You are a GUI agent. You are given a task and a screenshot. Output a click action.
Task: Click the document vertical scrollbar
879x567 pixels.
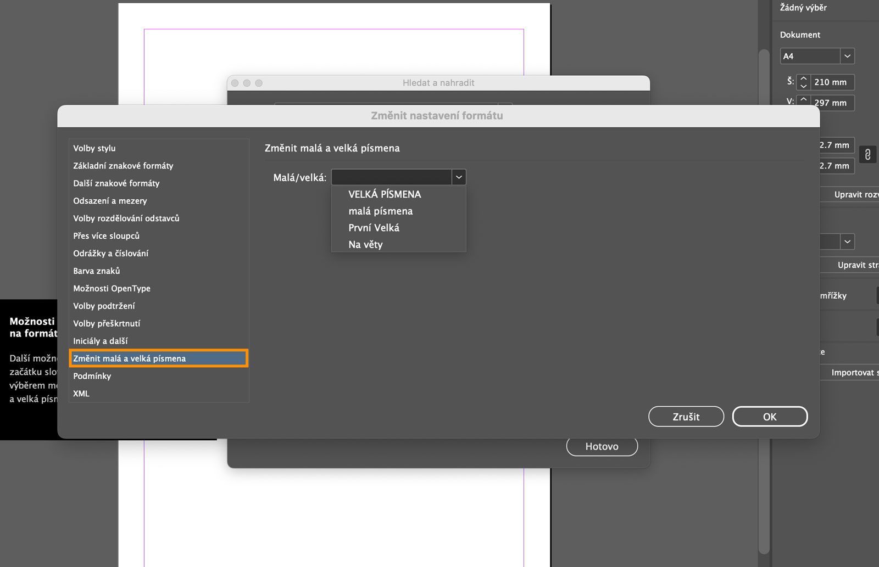[764, 302]
